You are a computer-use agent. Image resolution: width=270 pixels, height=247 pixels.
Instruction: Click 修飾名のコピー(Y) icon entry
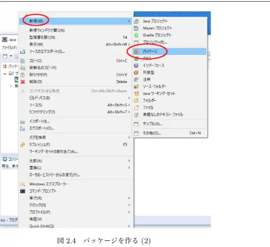pos(22,68)
